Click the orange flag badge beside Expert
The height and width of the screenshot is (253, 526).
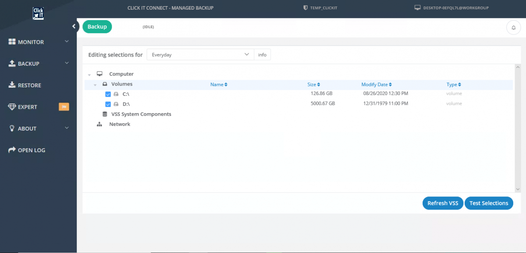click(x=64, y=107)
